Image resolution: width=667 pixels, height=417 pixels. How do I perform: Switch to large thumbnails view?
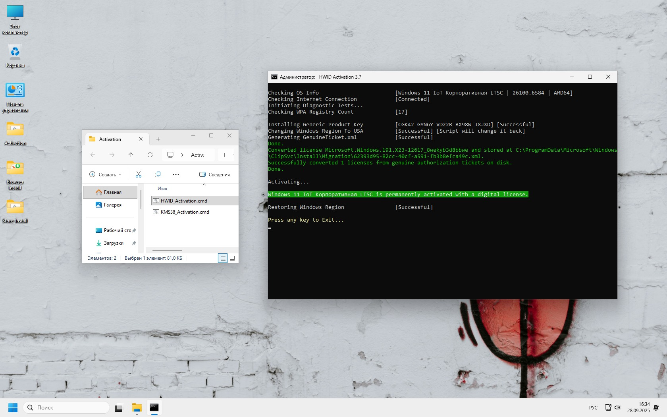coord(232,258)
